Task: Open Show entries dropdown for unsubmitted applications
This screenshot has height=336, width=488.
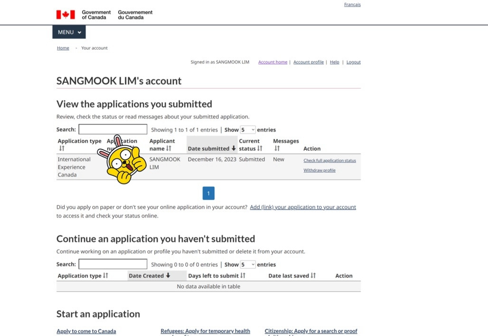Action: point(248,264)
